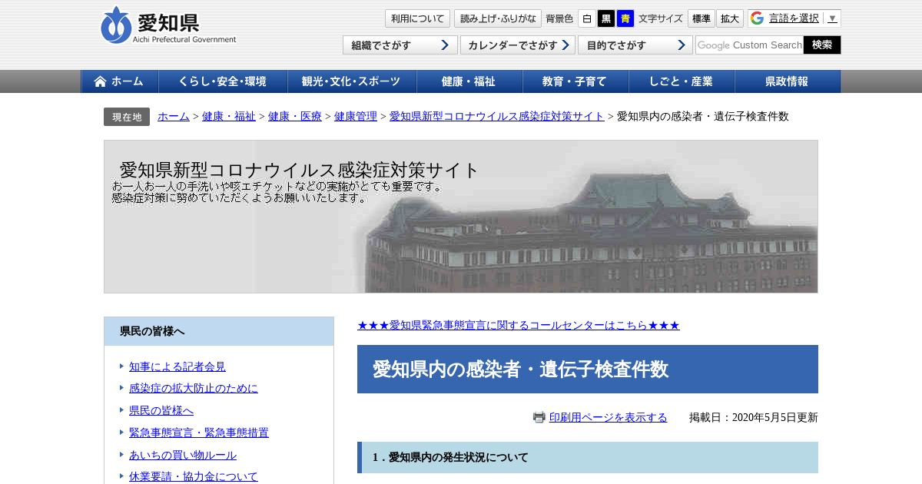Open the 健康・福祉 navigation tab

[x=469, y=81]
